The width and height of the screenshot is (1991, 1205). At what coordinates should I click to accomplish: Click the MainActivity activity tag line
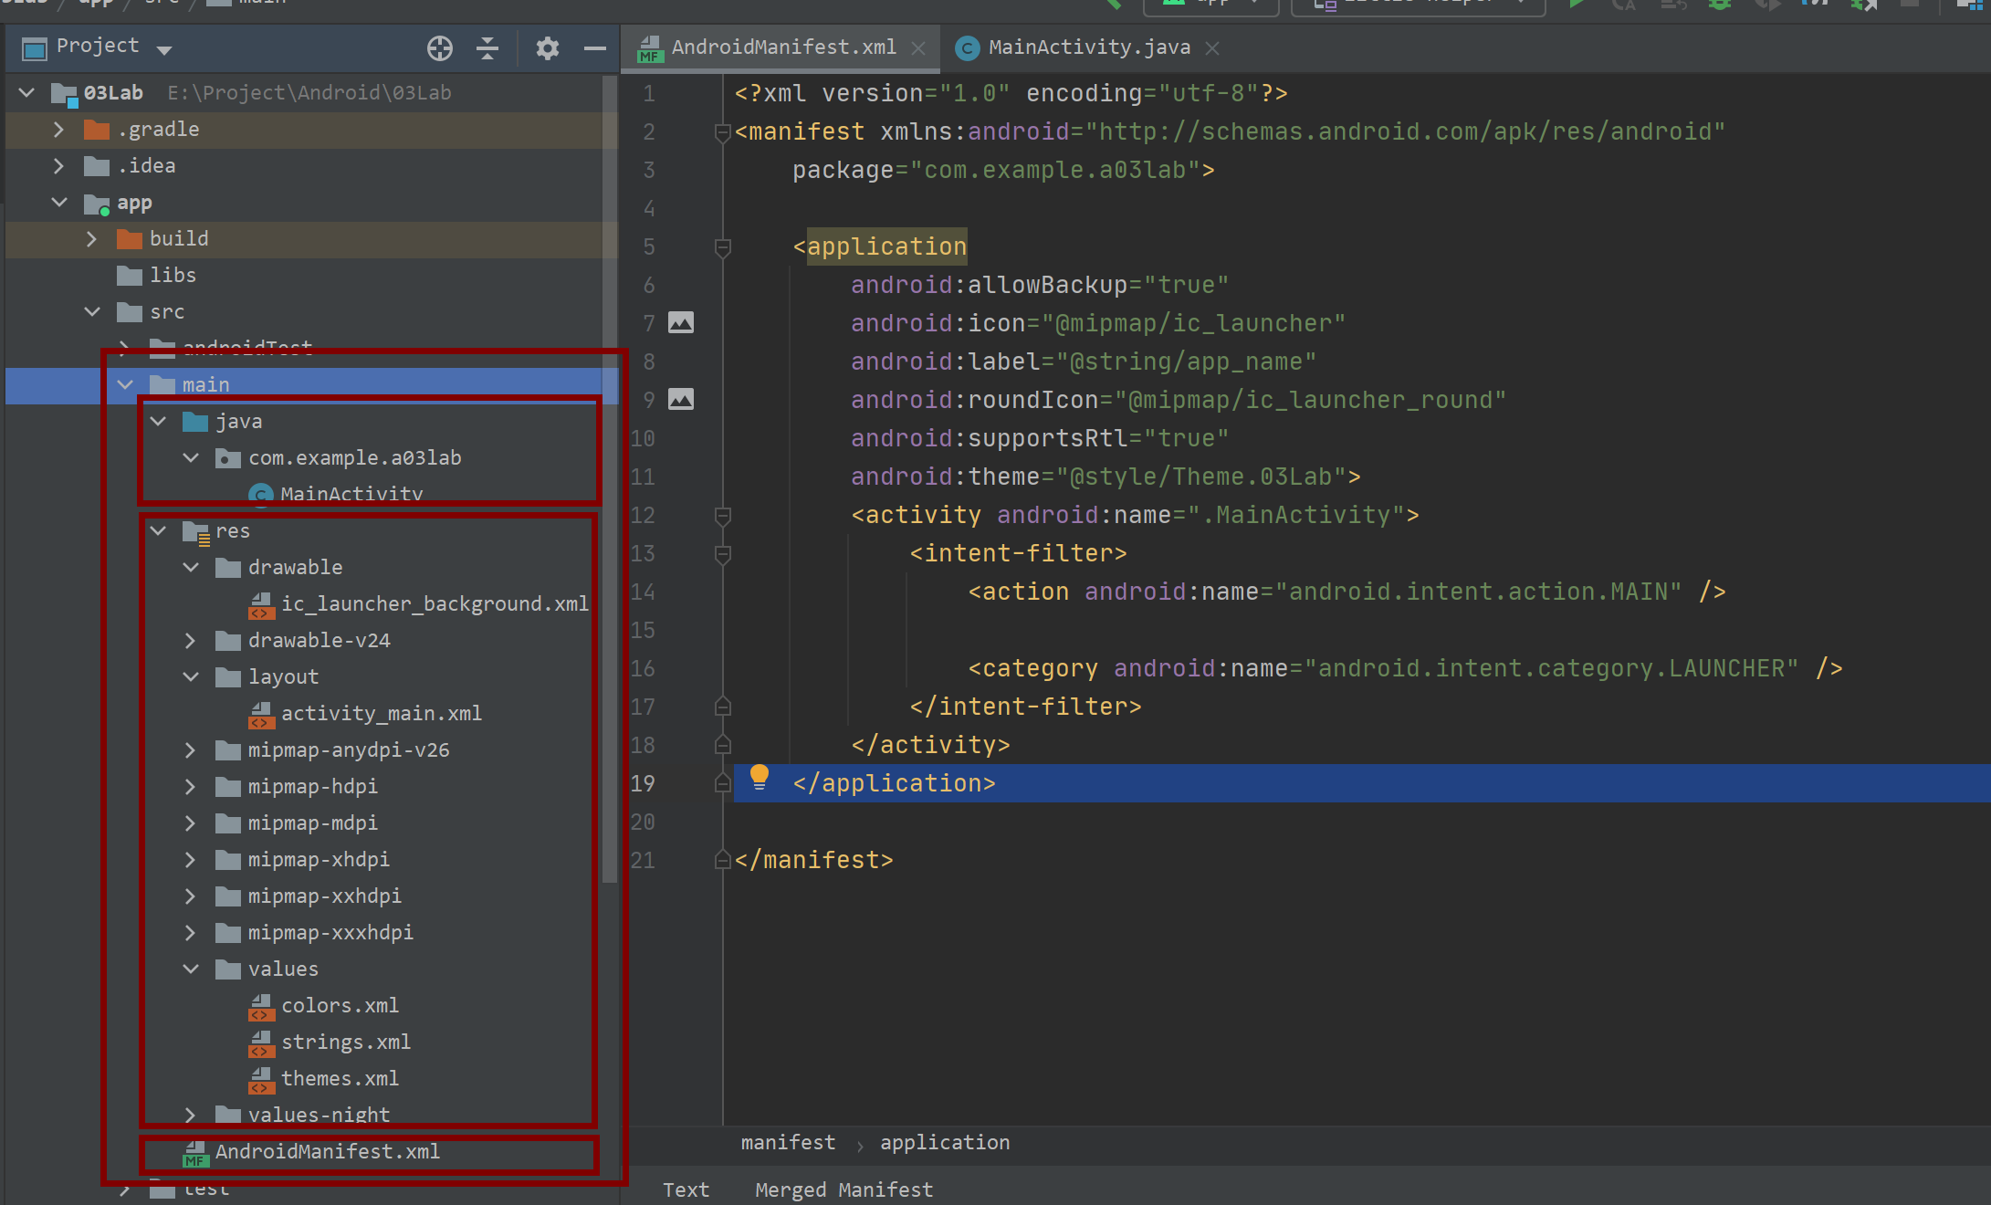1135,515
